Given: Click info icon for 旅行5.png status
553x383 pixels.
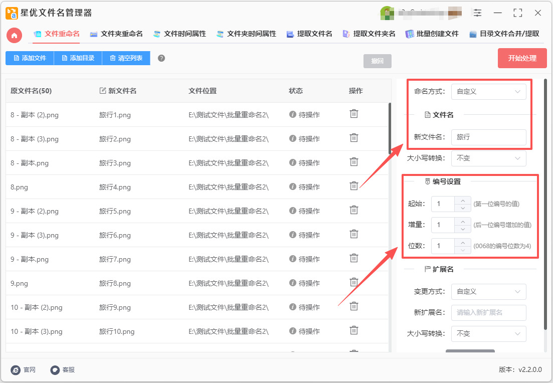Looking at the screenshot, I should click(x=292, y=211).
